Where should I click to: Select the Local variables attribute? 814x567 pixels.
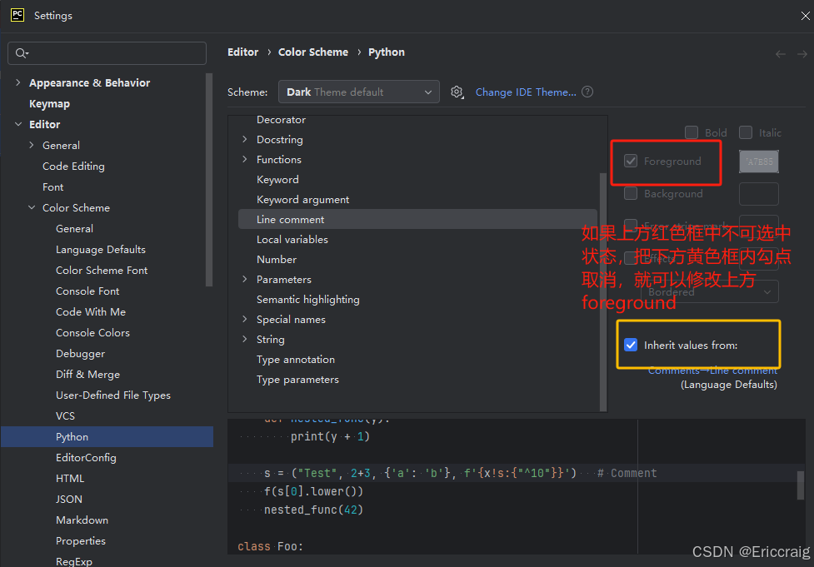click(292, 239)
